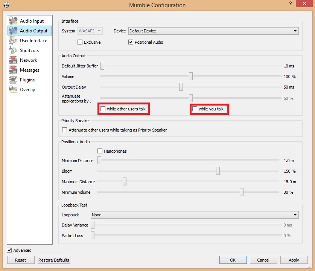Select Audio Input settings page
The height and width of the screenshot is (271, 315).
coord(30,21)
